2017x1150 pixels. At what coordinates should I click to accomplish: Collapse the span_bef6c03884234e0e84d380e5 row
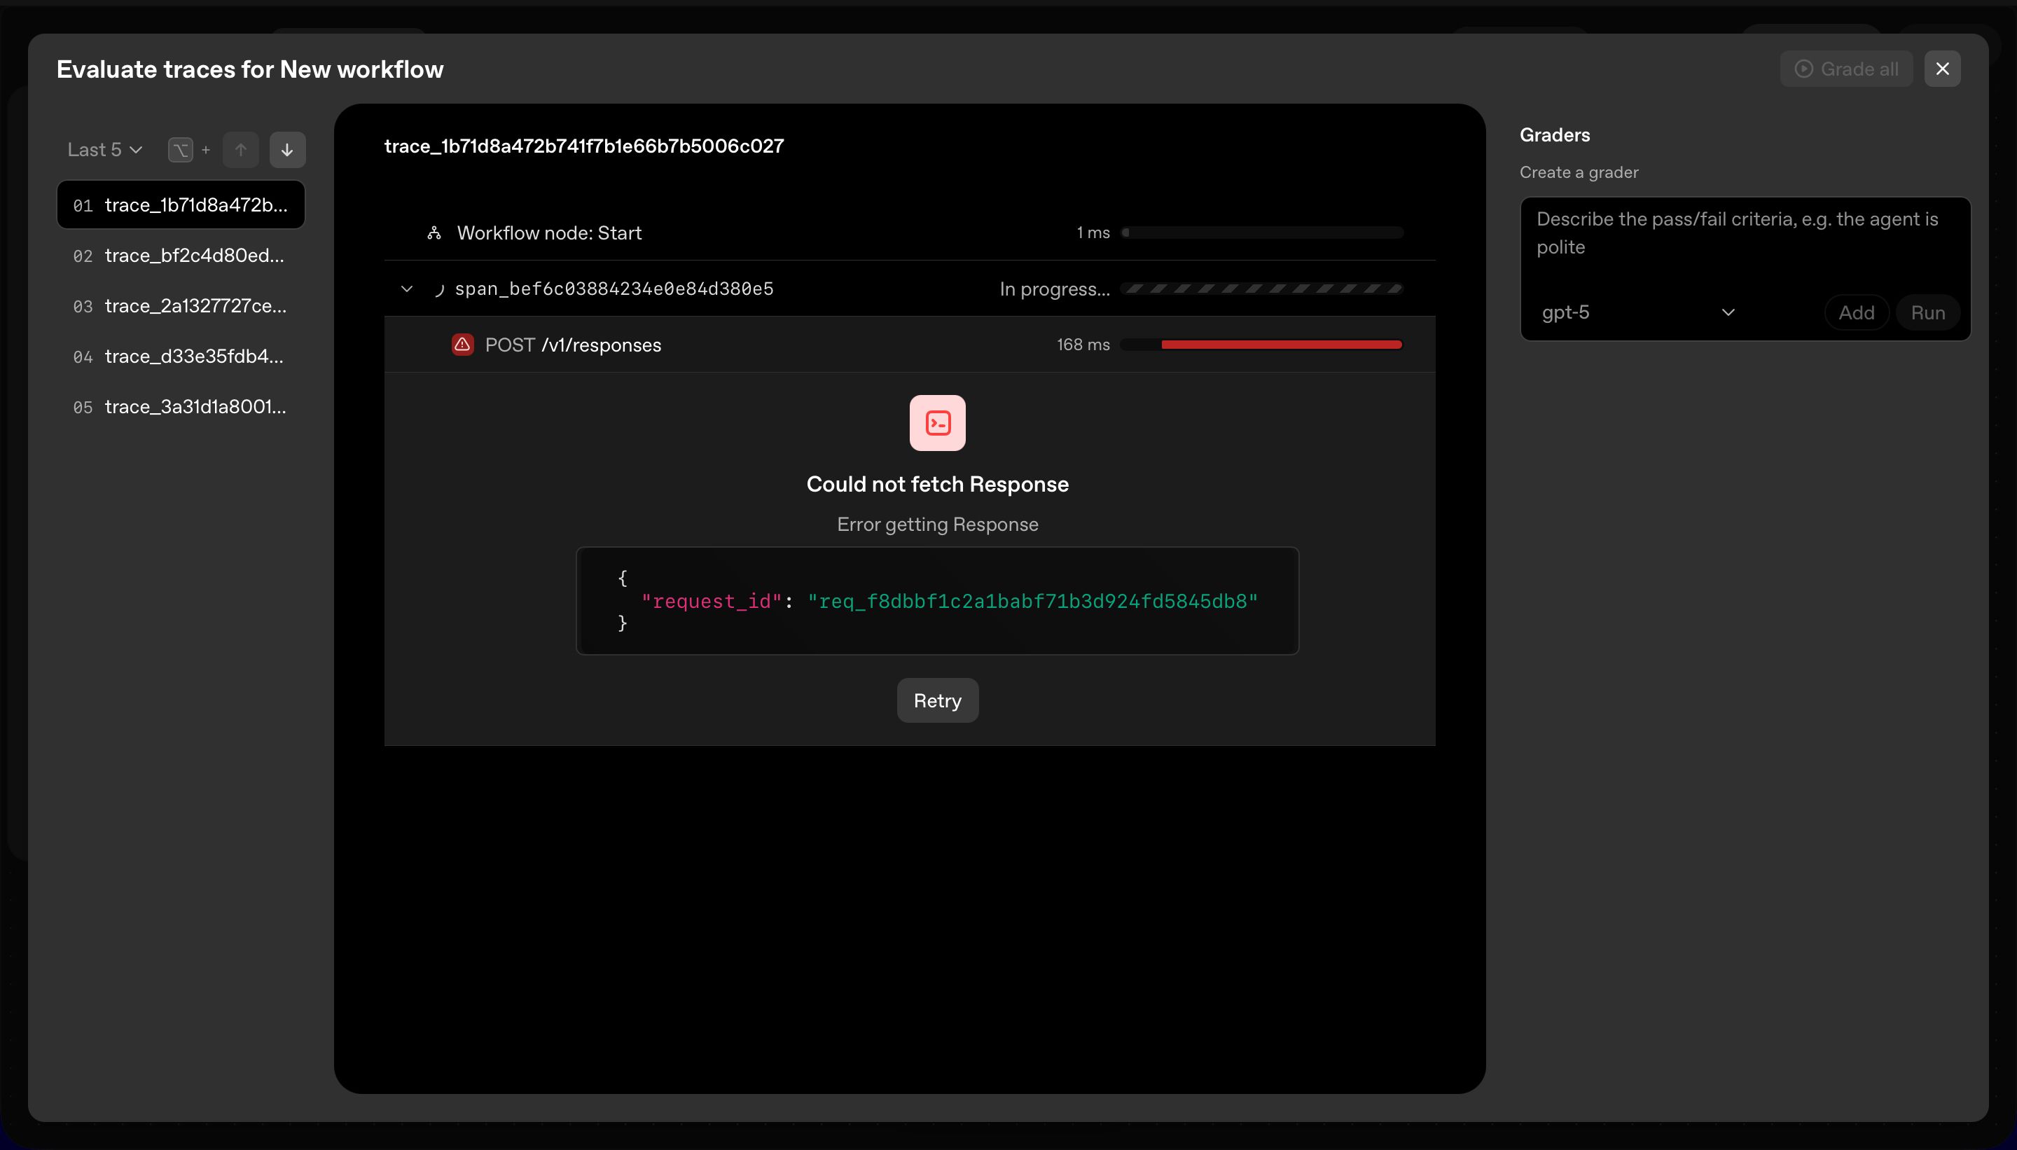407,289
